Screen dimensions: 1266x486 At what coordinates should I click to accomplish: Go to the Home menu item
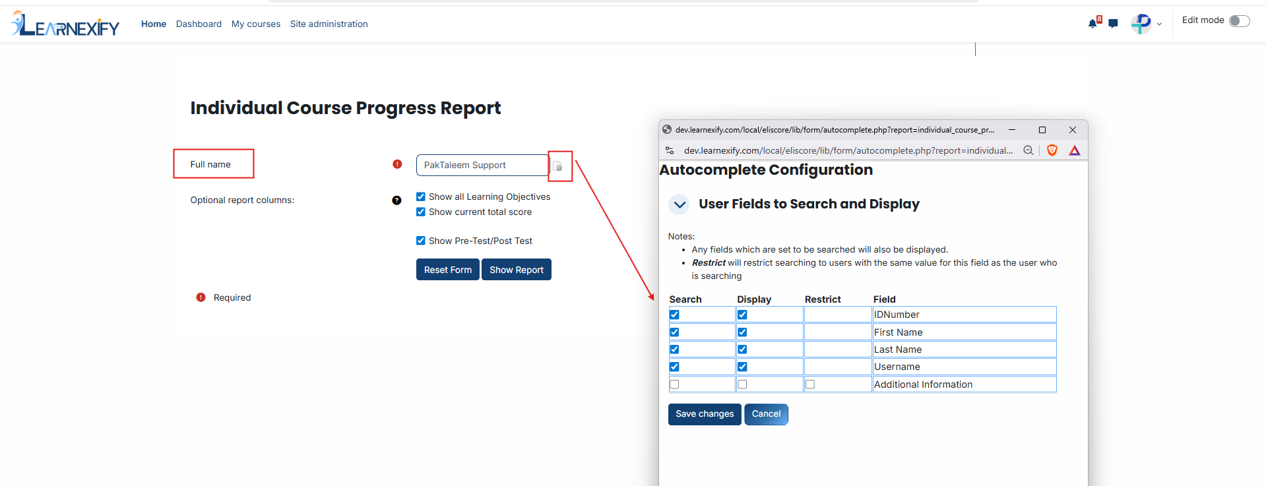154,24
